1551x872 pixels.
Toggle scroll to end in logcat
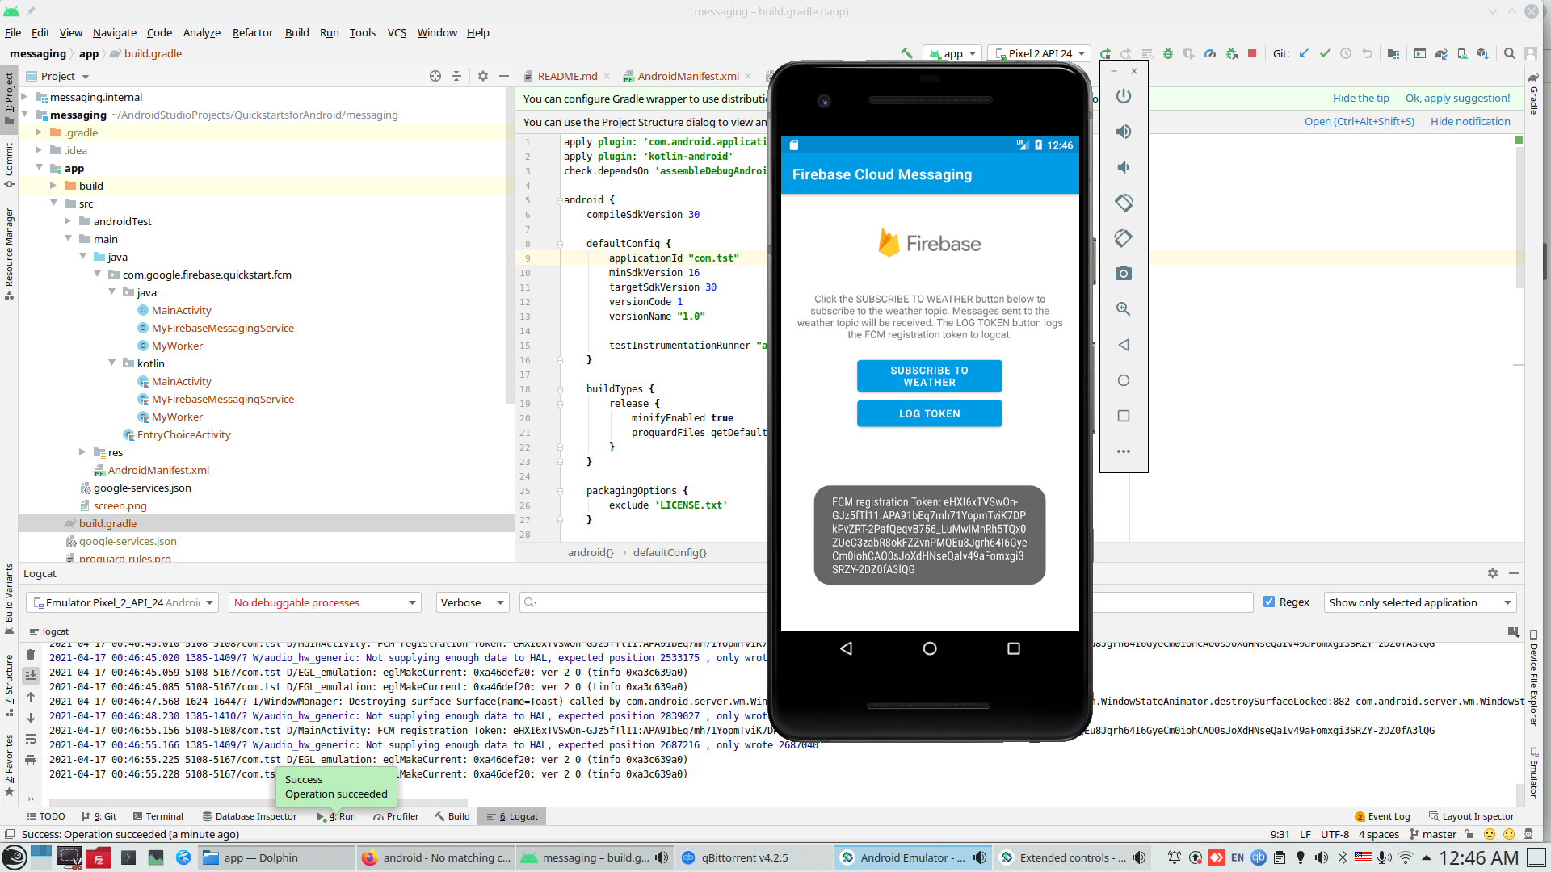pyautogui.click(x=31, y=676)
